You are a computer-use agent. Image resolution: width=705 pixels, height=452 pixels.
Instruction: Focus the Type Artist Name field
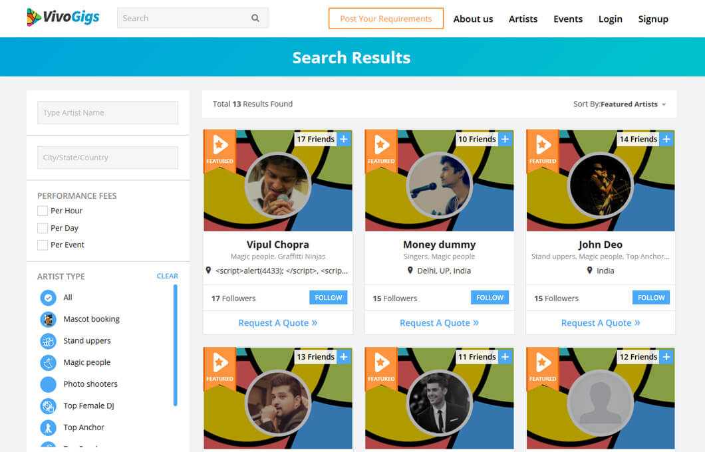tap(108, 113)
